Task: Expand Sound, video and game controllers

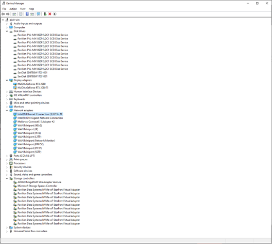Action: [x=7, y=175]
